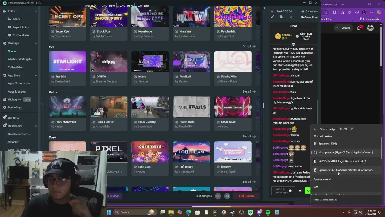Viewport: 385px width, 217px height.
Task: Show hidden taskbar tray icons chevron
Action: click(x=342, y=212)
